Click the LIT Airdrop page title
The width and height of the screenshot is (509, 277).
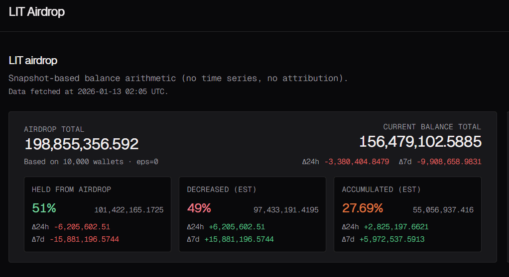point(37,12)
